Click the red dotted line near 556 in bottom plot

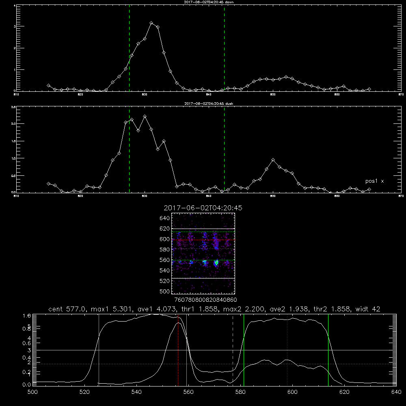tap(178, 350)
